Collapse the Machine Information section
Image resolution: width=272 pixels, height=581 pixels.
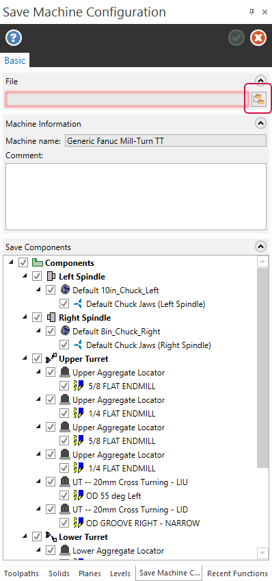point(261,123)
